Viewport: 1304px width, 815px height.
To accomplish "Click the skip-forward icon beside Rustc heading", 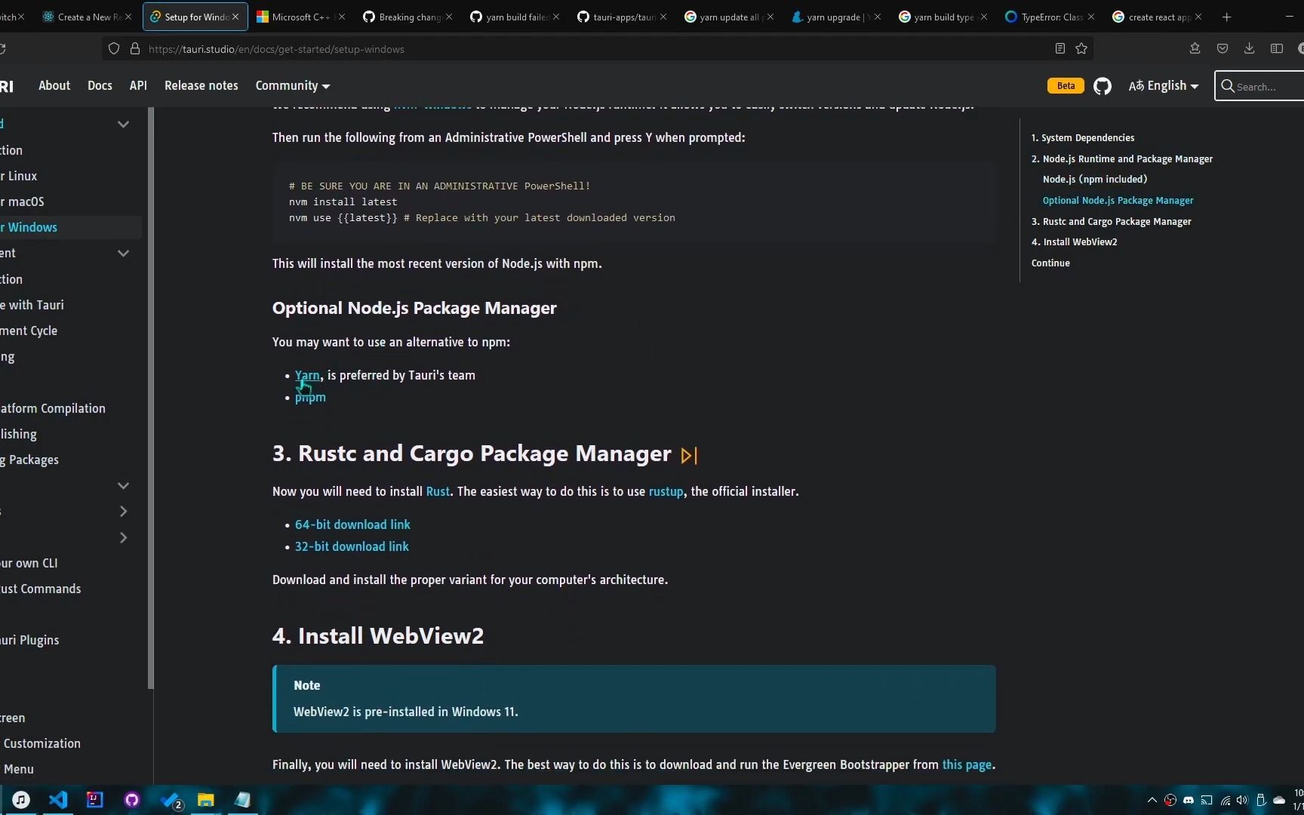I will (689, 455).
